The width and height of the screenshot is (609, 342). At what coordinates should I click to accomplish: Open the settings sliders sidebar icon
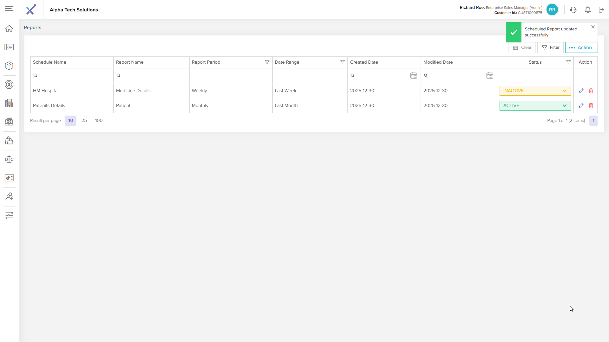(x=9, y=215)
